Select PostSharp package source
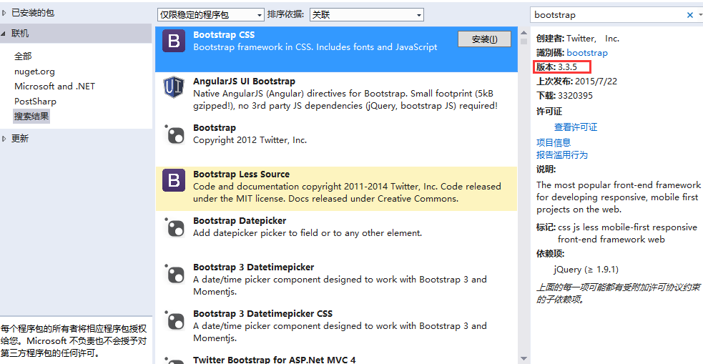The width and height of the screenshot is (703, 364). [x=35, y=102]
